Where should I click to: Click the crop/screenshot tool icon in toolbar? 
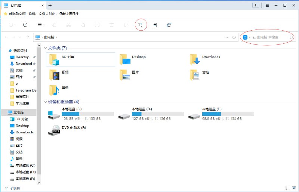pyautogui.click(x=140, y=25)
